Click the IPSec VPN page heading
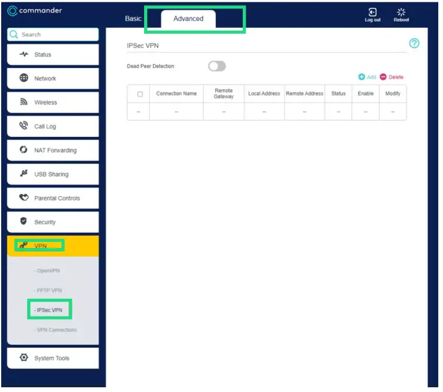The height and width of the screenshot is (392, 443). pyautogui.click(x=143, y=45)
